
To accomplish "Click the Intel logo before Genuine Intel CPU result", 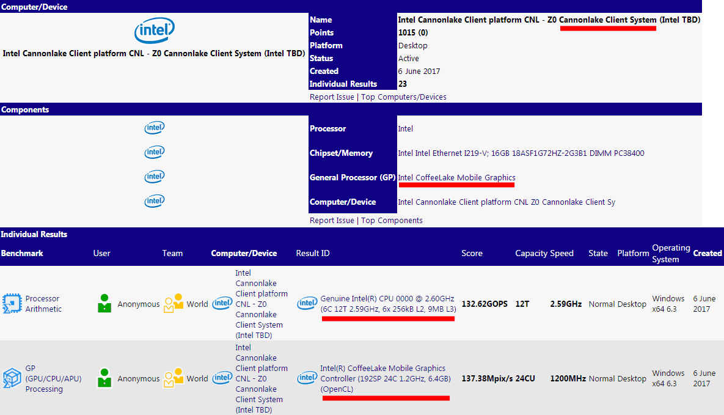I will click(x=307, y=304).
